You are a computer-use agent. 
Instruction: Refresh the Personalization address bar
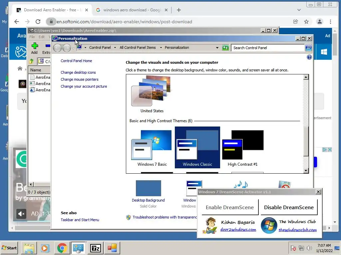pos(225,48)
